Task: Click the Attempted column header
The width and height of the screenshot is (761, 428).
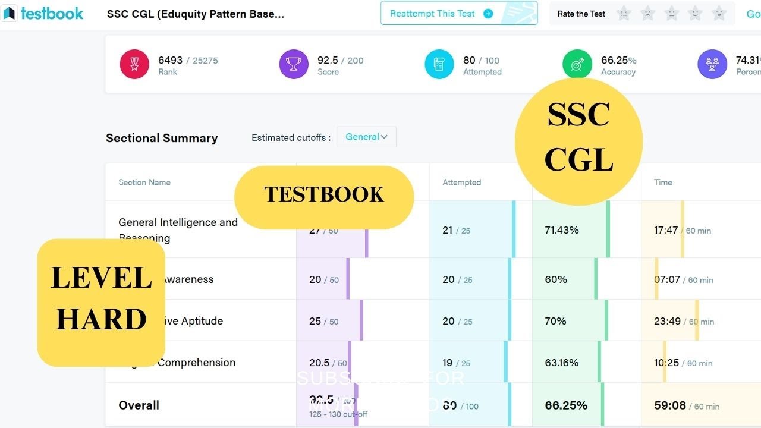Action: tap(461, 182)
